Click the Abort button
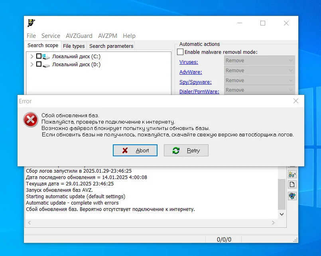The width and height of the screenshot is (321, 256). click(x=135, y=150)
